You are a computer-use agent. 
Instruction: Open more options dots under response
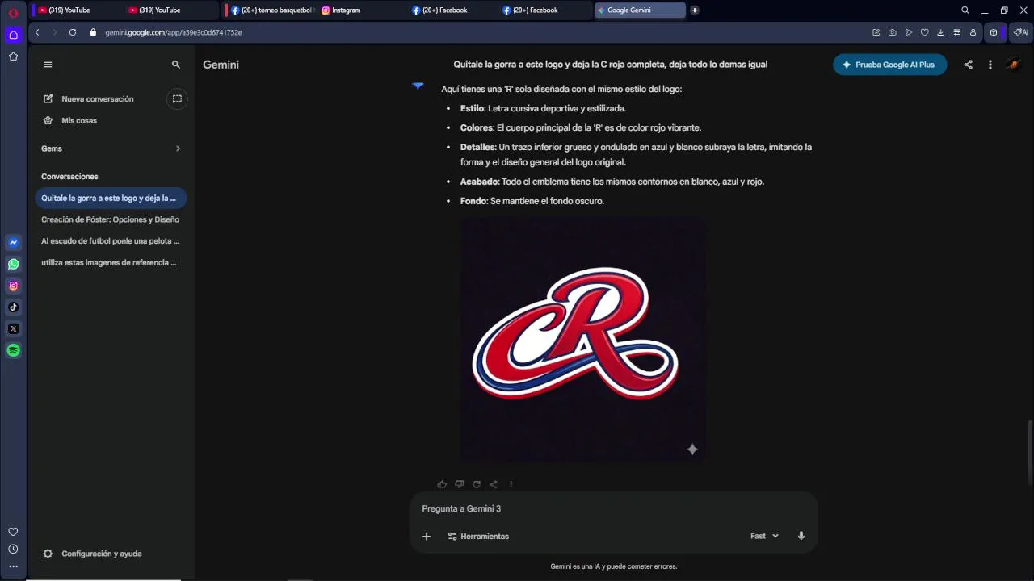coord(511,484)
